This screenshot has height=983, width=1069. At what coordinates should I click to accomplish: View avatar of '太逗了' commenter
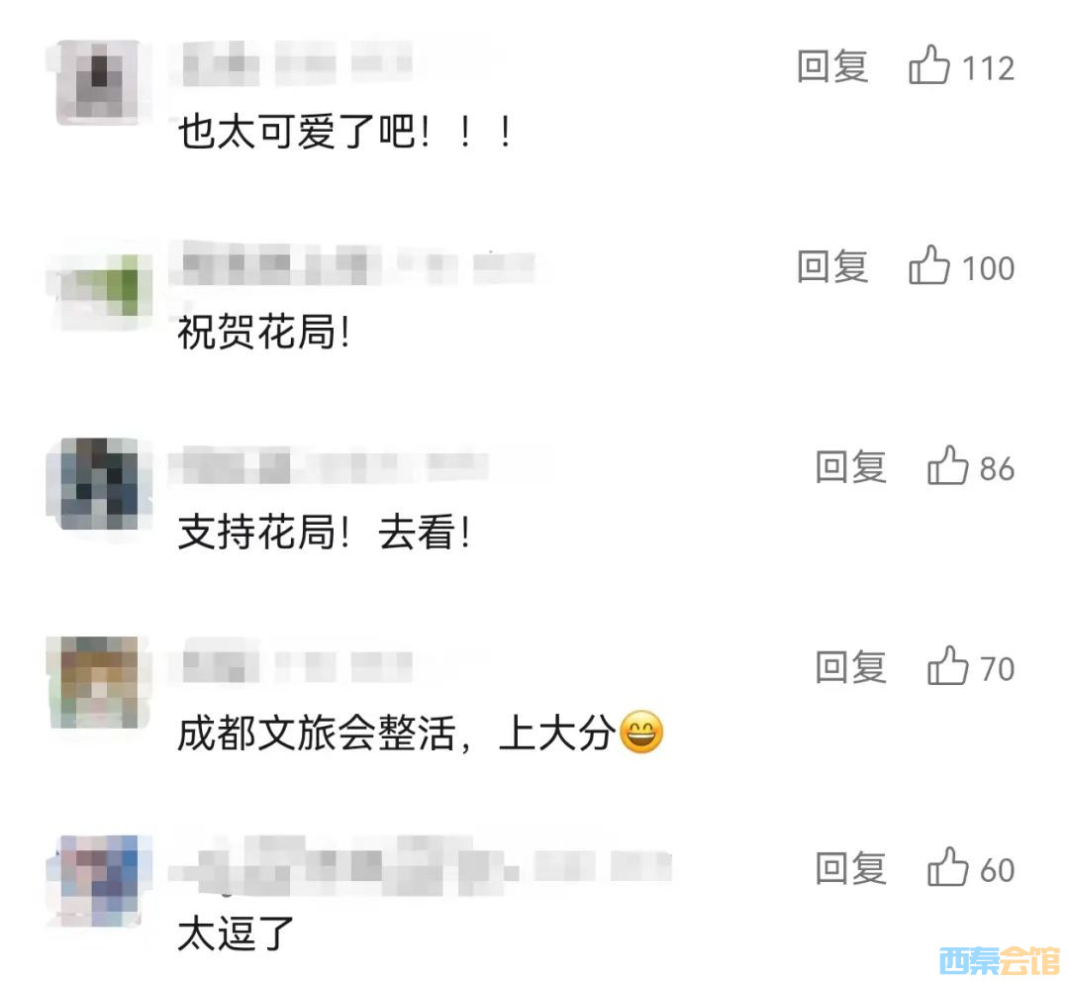coord(97,881)
